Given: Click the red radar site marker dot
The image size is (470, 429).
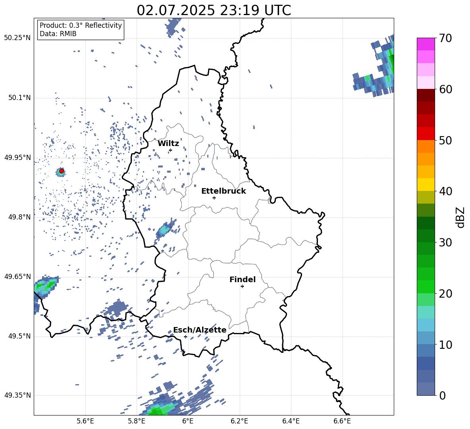Looking at the screenshot, I should (x=62, y=171).
